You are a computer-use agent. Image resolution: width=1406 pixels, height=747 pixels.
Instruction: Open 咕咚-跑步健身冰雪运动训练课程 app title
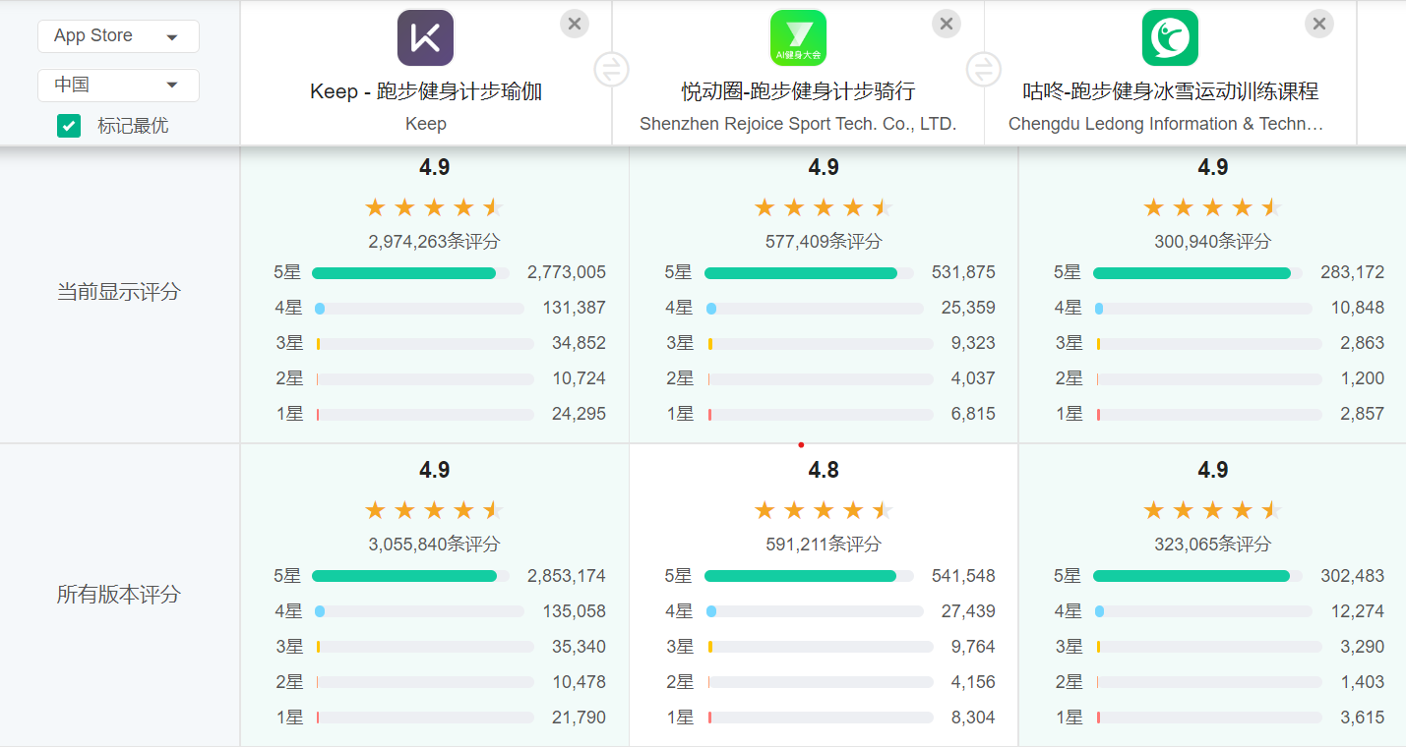coord(1170,91)
